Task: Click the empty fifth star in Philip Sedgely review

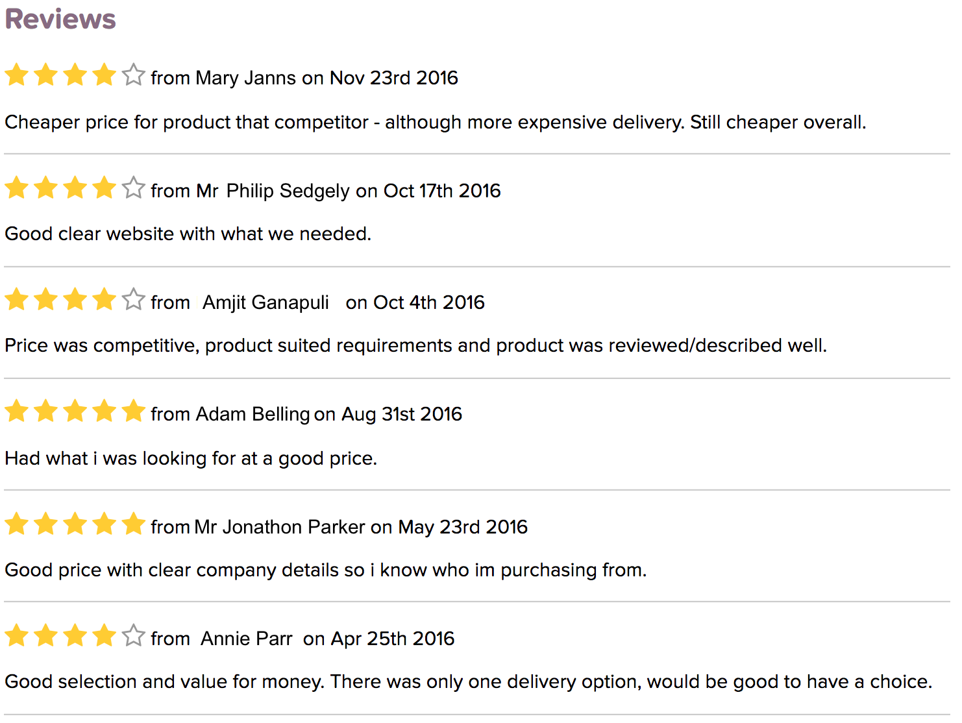Action: tap(133, 188)
